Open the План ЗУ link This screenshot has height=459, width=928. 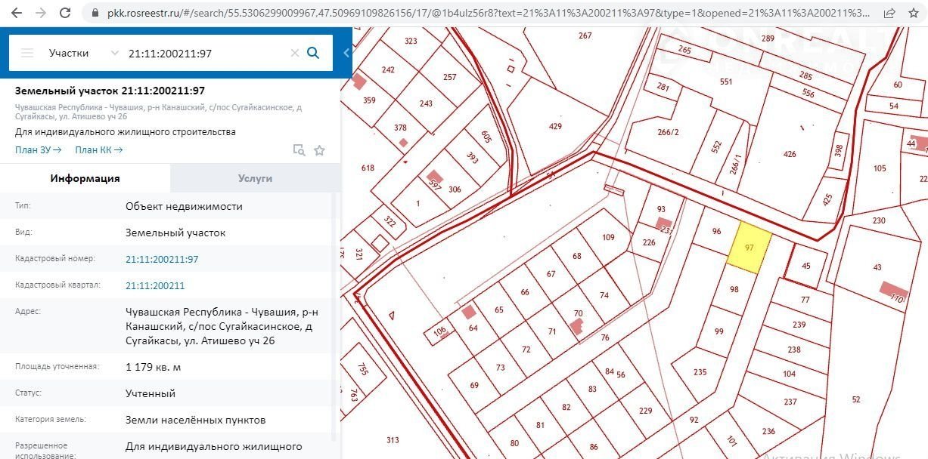click(38, 150)
